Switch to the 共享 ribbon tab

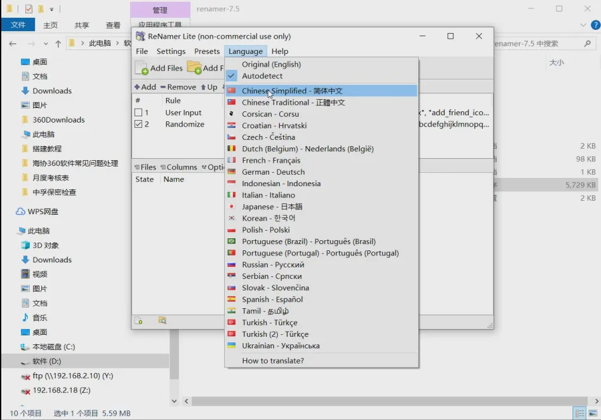(82, 25)
